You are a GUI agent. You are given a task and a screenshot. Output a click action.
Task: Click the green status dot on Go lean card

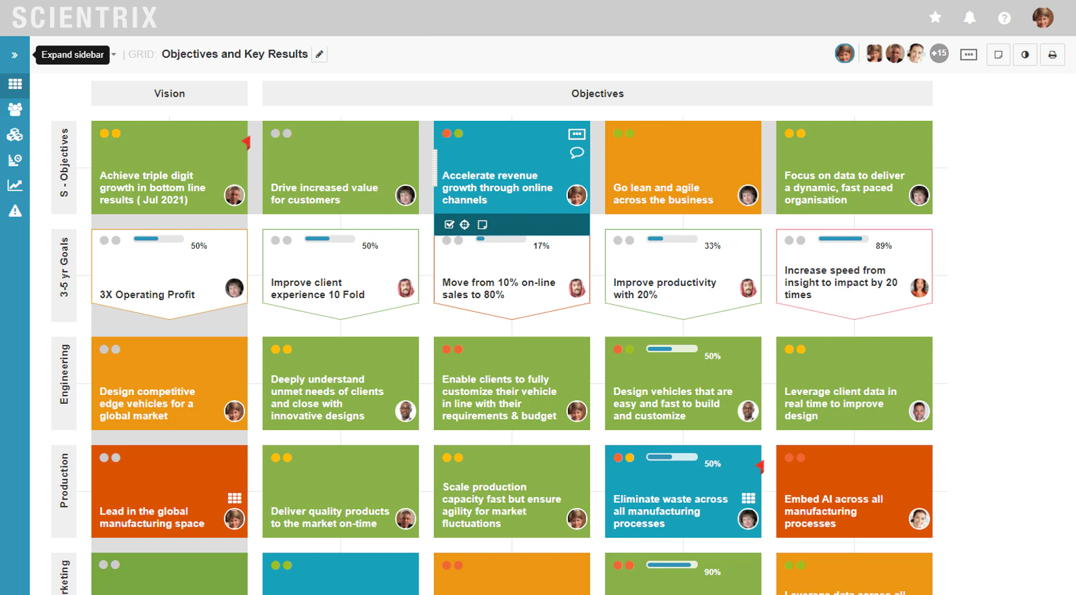pyautogui.click(x=618, y=133)
